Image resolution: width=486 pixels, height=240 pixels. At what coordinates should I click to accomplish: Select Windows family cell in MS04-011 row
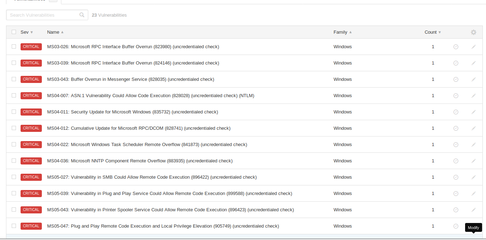(x=342, y=112)
